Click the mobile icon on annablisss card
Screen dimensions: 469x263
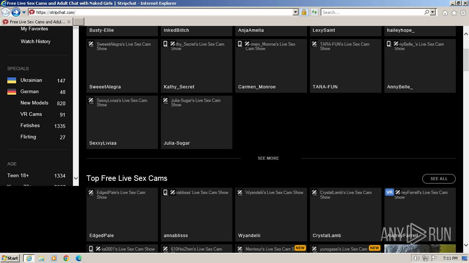[166, 192]
